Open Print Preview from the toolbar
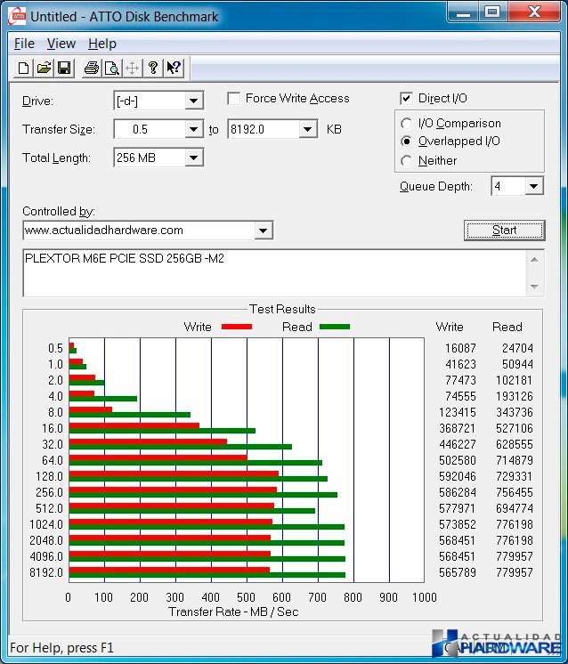Viewport: 568px width, 664px height. 112,68
